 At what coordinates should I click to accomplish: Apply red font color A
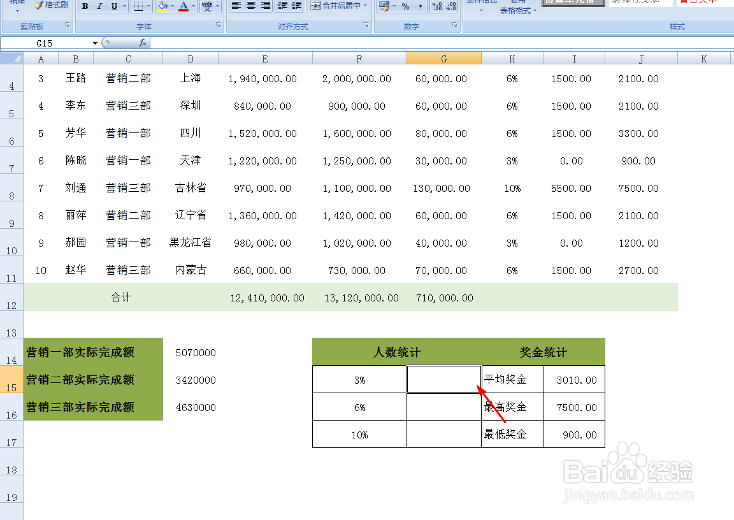(183, 6)
